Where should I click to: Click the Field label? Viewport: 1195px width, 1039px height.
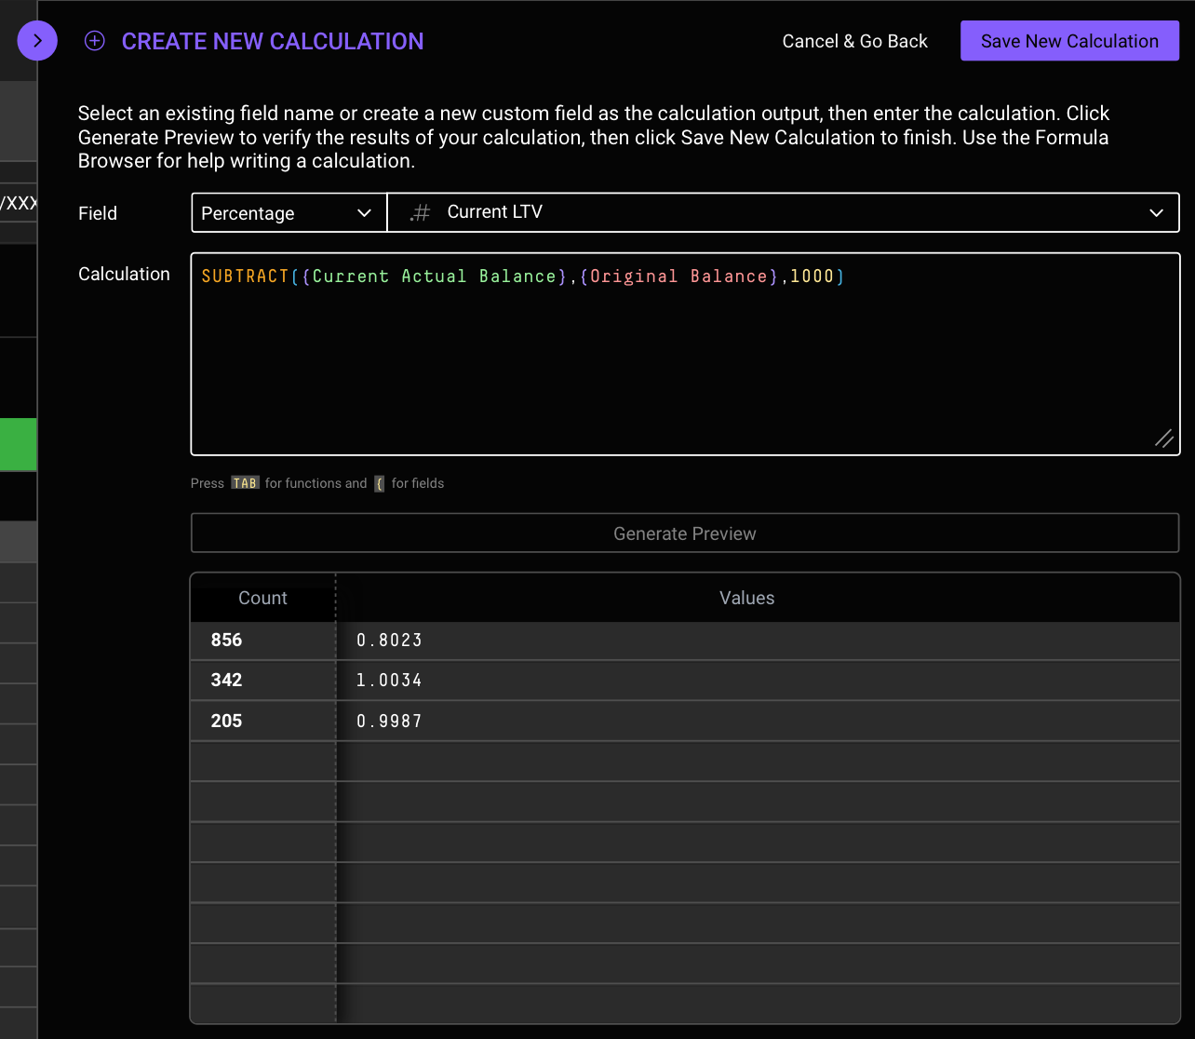click(98, 213)
